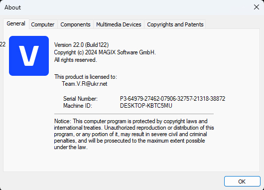Select the Multimedia Devices tab

click(x=119, y=24)
